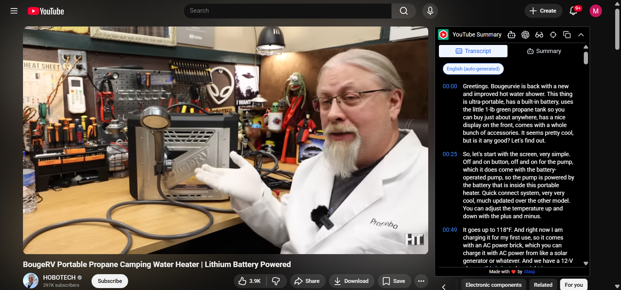Click the ChatGPT icon in summary panel
621x290 pixels.
pyautogui.click(x=525, y=35)
